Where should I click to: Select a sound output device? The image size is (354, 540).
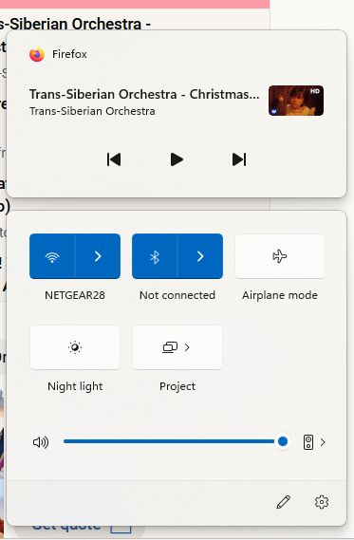(314, 442)
